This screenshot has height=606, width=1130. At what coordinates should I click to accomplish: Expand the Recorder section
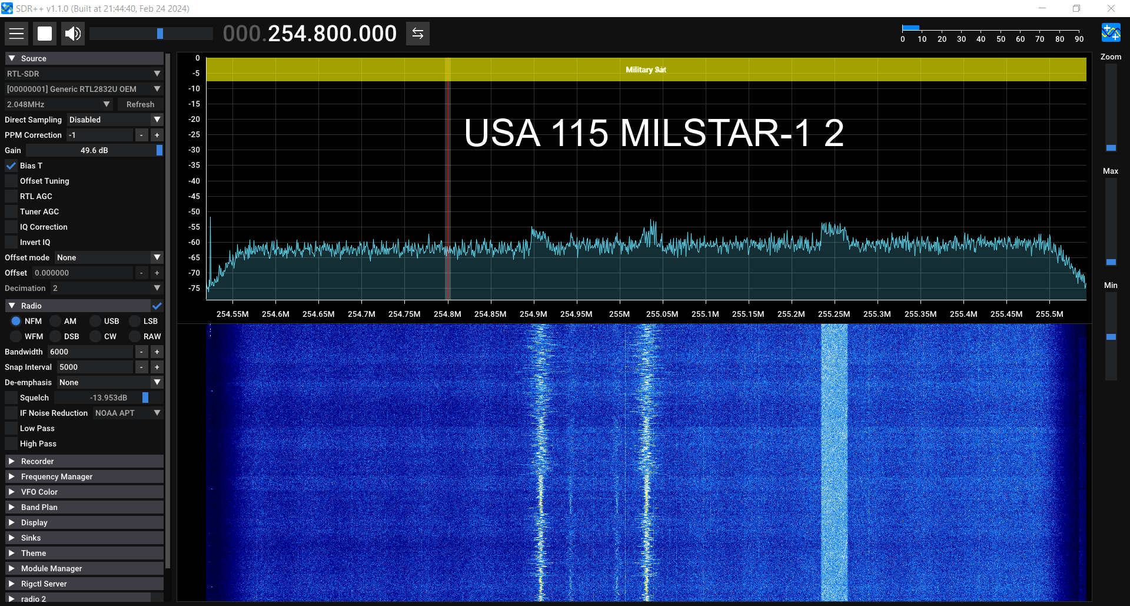pyautogui.click(x=84, y=461)
